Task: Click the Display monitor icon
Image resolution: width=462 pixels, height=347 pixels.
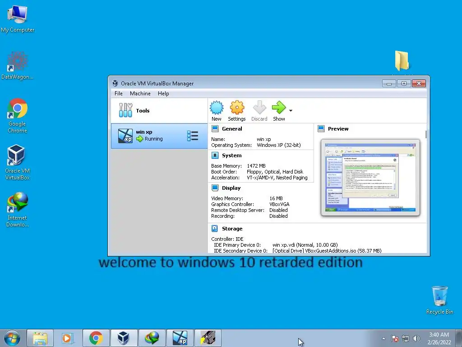Action: point(215,188)
